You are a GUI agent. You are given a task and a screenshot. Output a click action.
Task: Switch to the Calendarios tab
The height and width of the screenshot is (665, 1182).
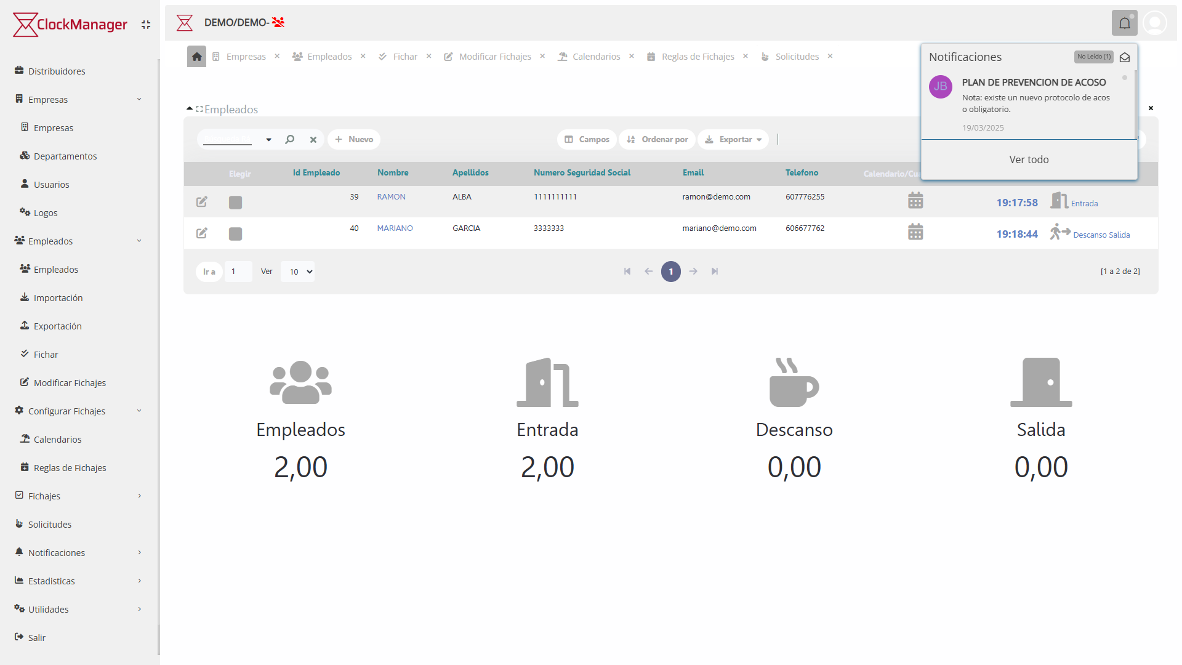595,57
